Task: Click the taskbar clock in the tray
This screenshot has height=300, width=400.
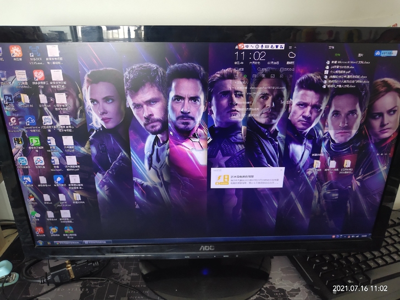Action: tap(364, 236)
